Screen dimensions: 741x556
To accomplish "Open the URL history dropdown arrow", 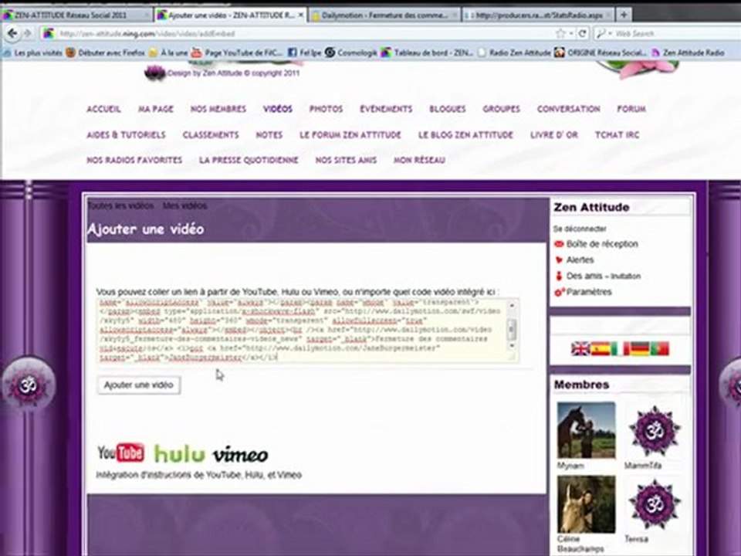I will 571,33.
